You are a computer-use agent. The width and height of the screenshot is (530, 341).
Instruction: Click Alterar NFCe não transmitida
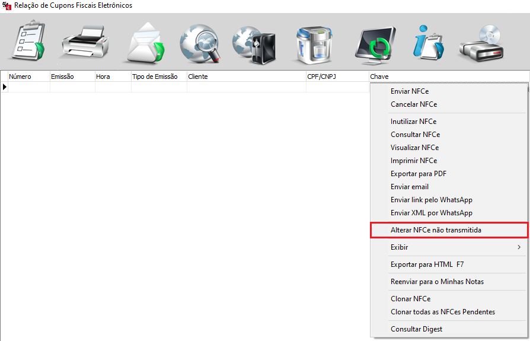click(448, 230)
